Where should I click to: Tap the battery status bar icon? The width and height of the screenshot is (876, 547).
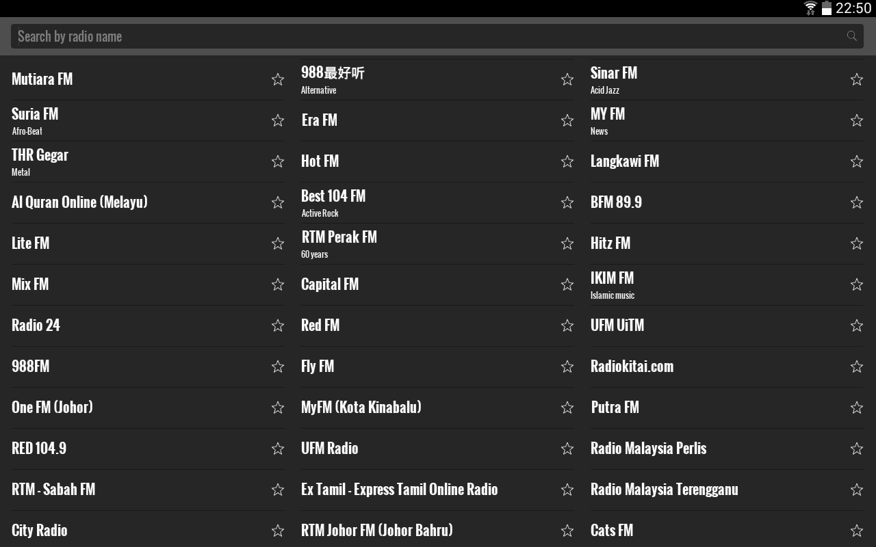pyautogui.click(x=827, y=8)
